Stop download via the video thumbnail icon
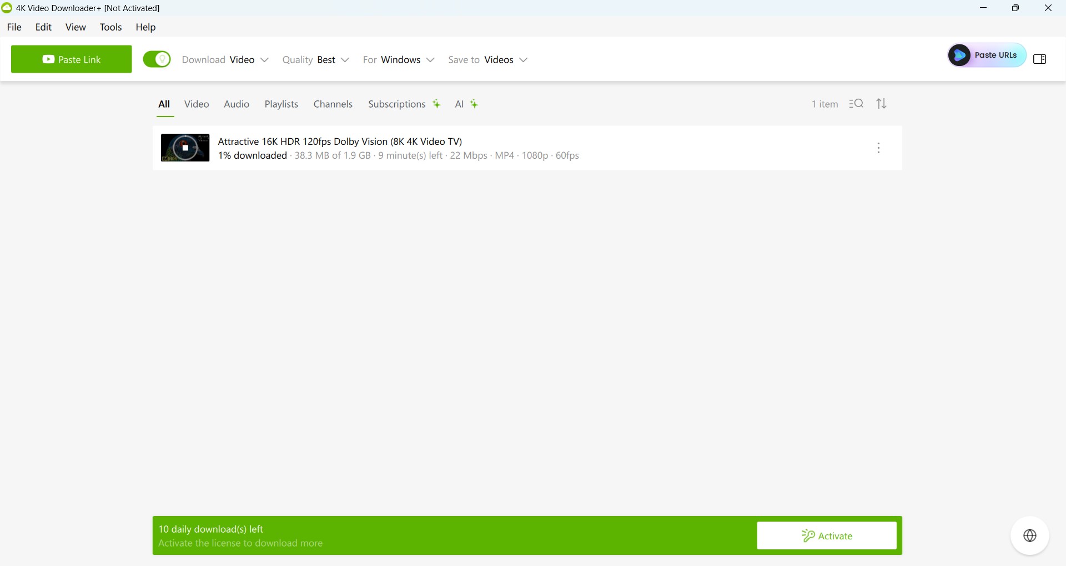 coord(185,148)
